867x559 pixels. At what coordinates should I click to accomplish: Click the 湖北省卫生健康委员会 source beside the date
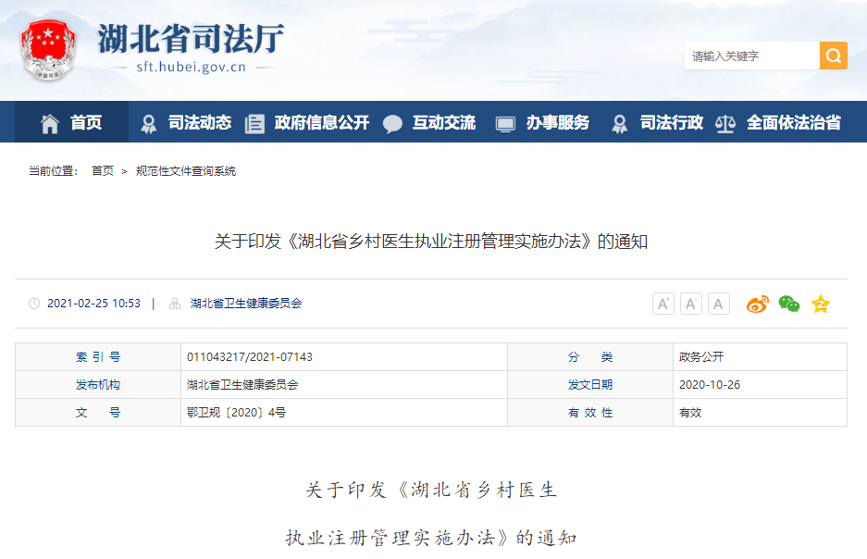(x=246, y=304)
